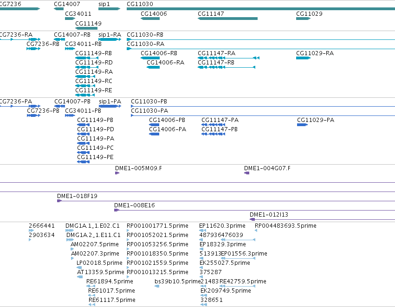Viewport: 395px width, 307px height.
Task: Click protein CG11030-PA label
Action: pos(149,111)
